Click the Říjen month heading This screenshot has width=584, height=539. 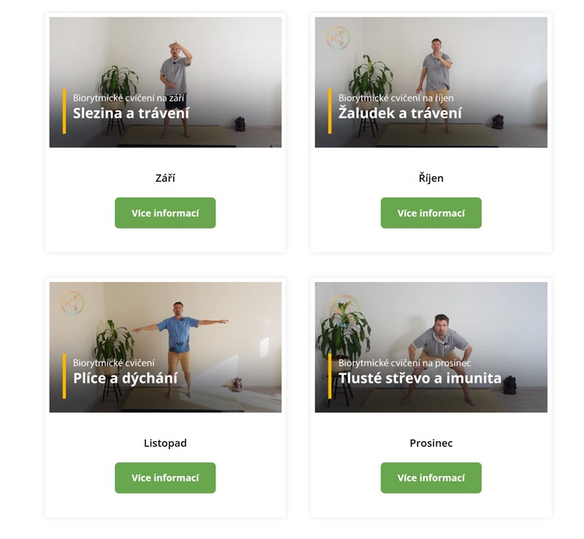[x=431, y=178]
